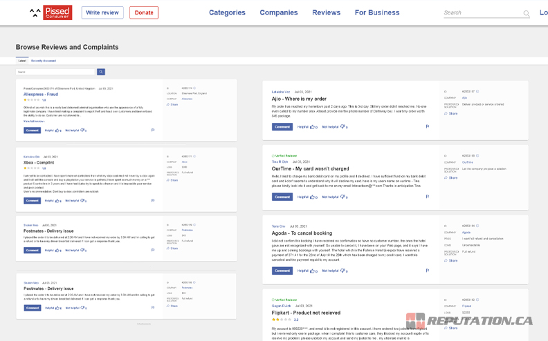Focus the reviews search field below tabs
The image size is (548, 341).
pos(55,72)
